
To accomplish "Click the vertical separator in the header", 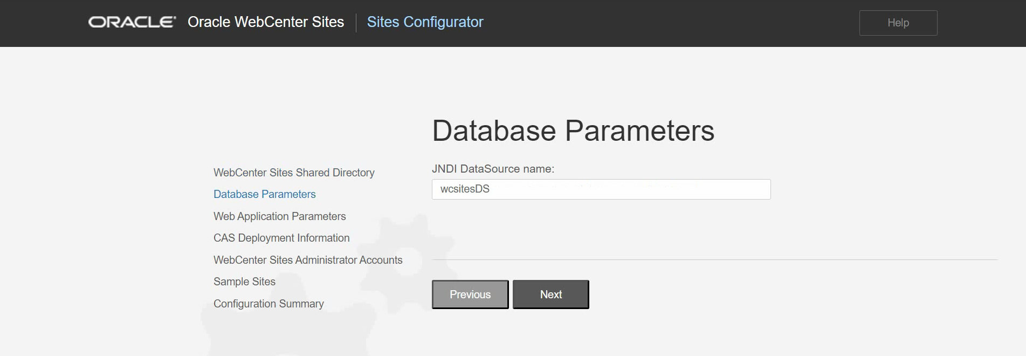I will (356, 23).
